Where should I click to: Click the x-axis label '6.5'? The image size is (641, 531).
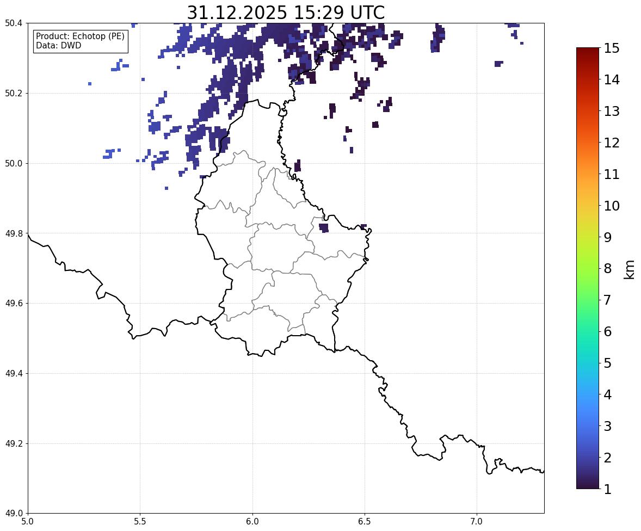[x=365, y=522]
